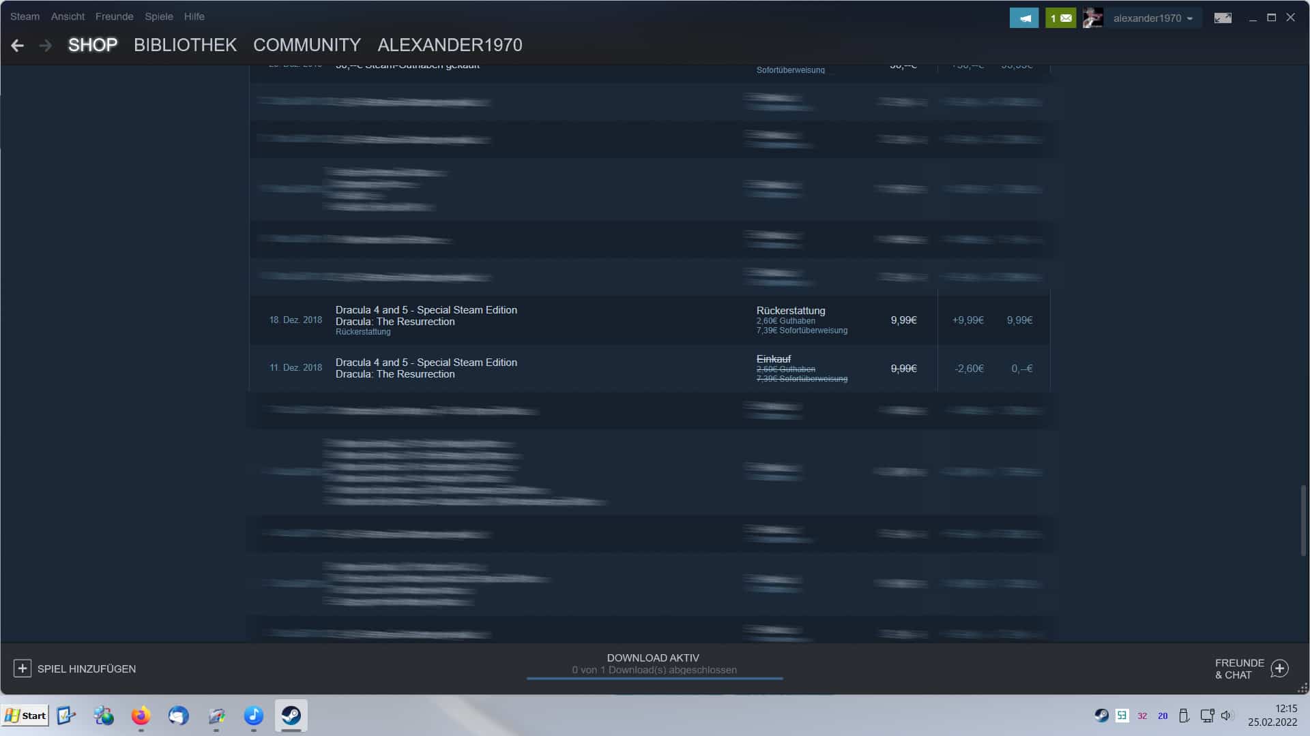Viewport: 1310px width, 736px height.
Task: Open the tools program taskbar icon
Action: pos(216,716)
